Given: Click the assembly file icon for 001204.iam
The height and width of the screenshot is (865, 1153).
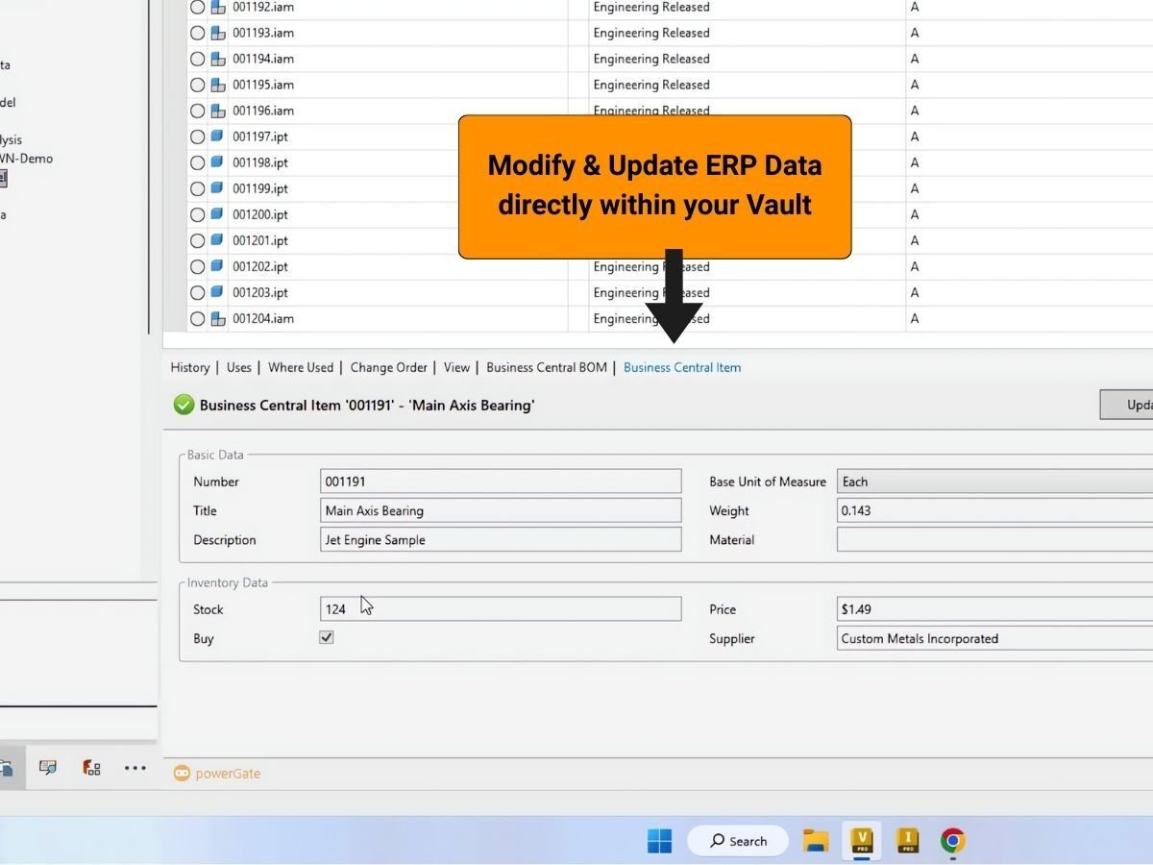Looking at the screenshot, I should [x=218, y=318].
